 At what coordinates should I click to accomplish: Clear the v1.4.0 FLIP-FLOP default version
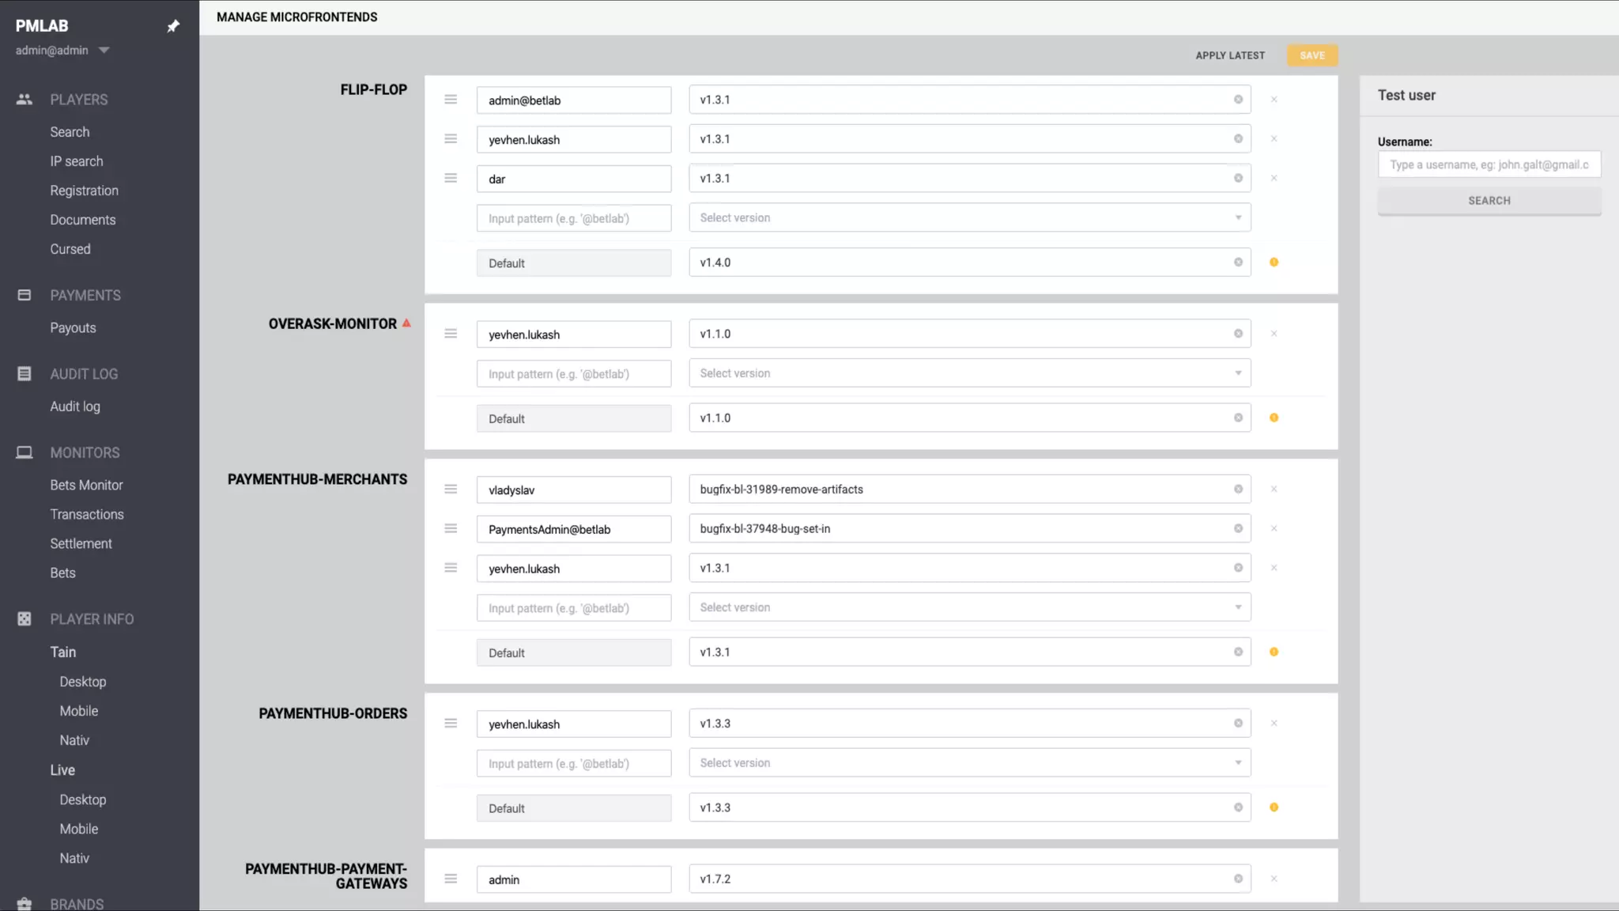click(x=1238, y=263)
